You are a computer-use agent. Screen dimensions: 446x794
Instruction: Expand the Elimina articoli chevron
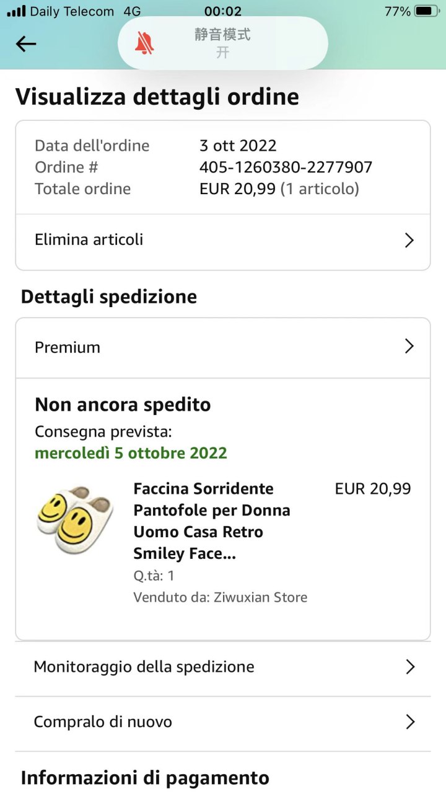tap(409, 240)
